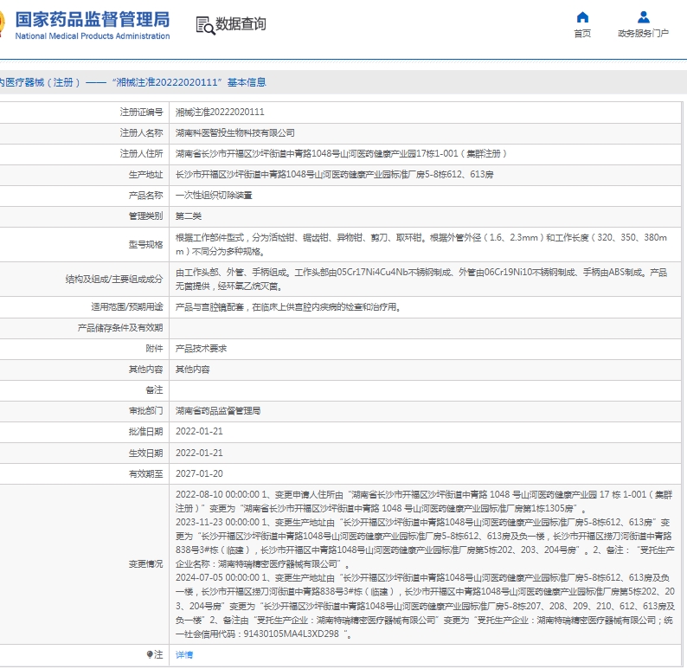This screenshot has height=669, width=687.
Task: Click the 首页 home icon
Action: 582,17
